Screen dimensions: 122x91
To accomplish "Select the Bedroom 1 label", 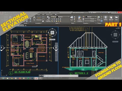I will pos(16,43).
